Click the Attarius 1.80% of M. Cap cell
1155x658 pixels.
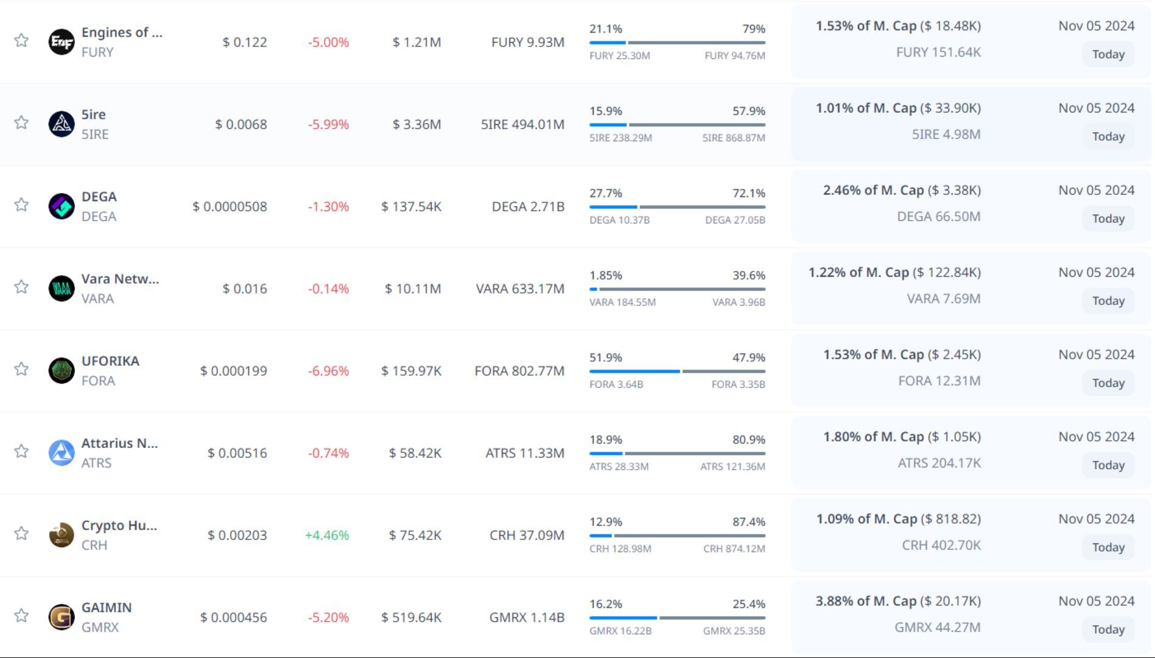(x=901, y=437)
